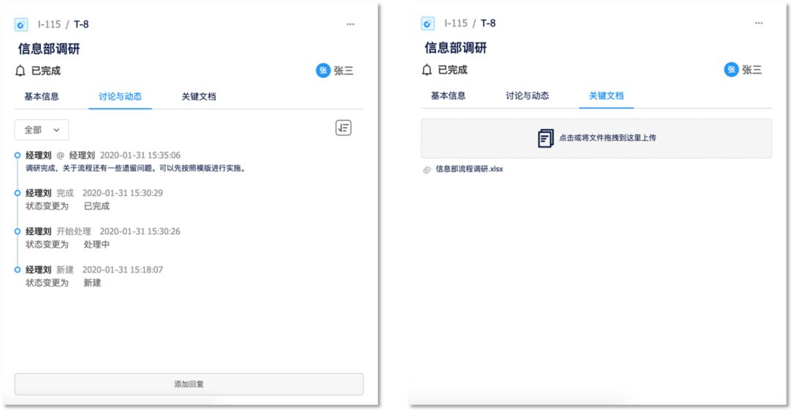
Task: Switch to 基本信息 tab in left panel
Action: (x=42, y=96)
